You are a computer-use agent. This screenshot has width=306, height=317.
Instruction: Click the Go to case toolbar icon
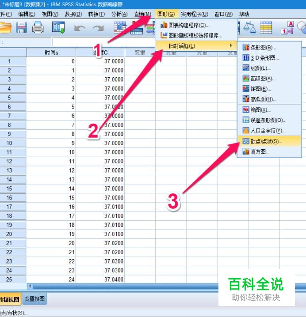pos(120,28)
